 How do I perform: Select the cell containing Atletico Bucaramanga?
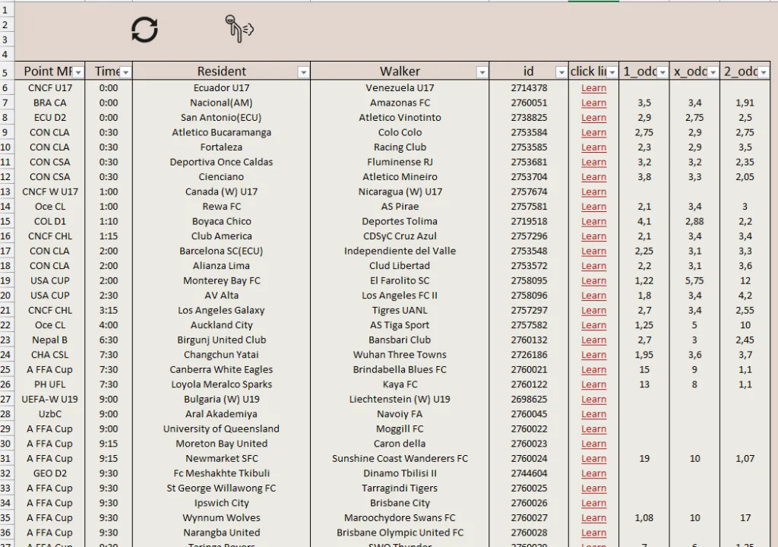(221, 132)
